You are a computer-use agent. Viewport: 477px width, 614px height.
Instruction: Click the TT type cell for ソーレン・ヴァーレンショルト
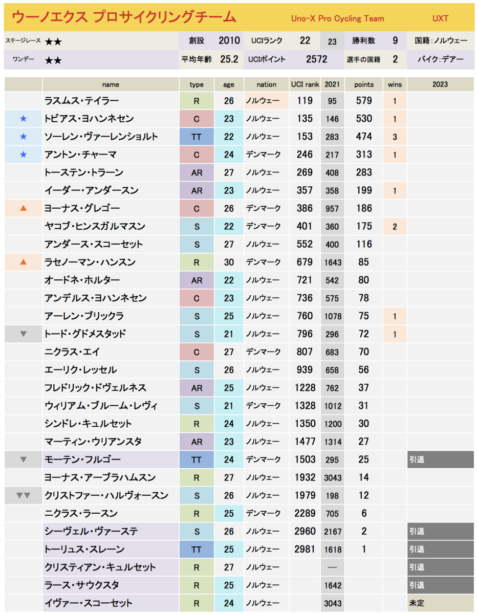[197, 137]
